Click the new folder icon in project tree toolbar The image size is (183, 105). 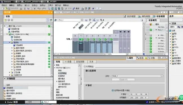coord(5,20)
